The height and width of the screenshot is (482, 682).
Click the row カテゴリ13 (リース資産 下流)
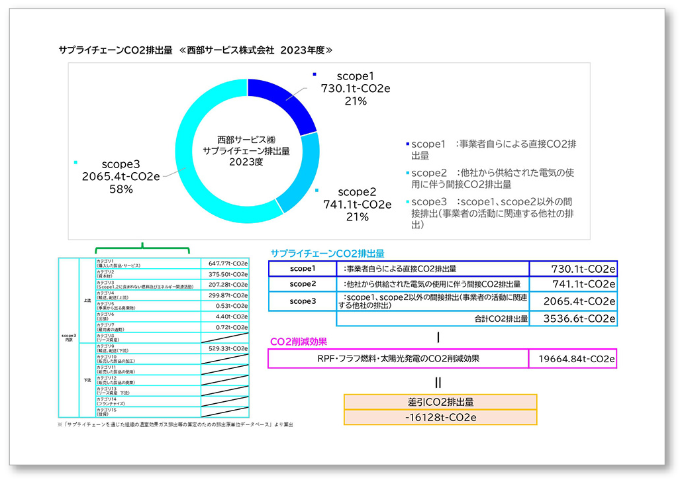pos(148,391)
